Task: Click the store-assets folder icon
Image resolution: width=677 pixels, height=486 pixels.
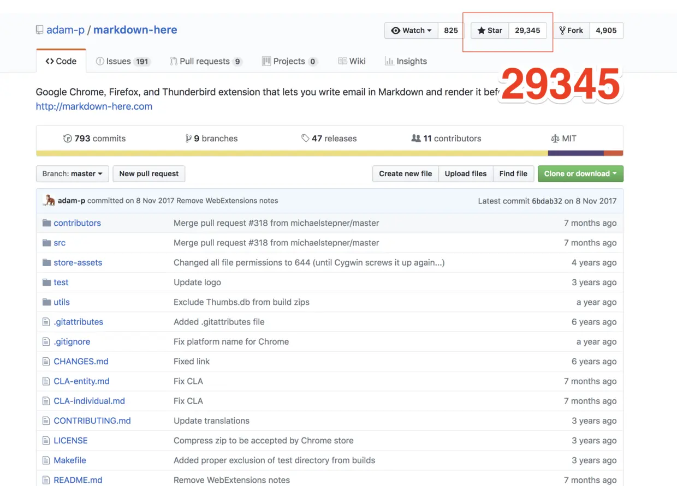Action: click(46, 262)
